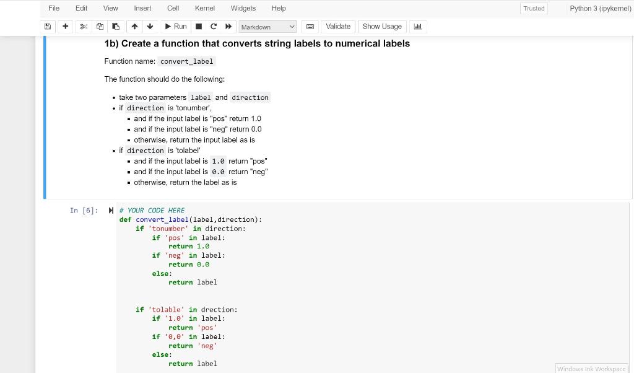The width and height of the screenshot is (634, 373).
Task: Save and checkpoint the notebook
Action: point(48,27)
